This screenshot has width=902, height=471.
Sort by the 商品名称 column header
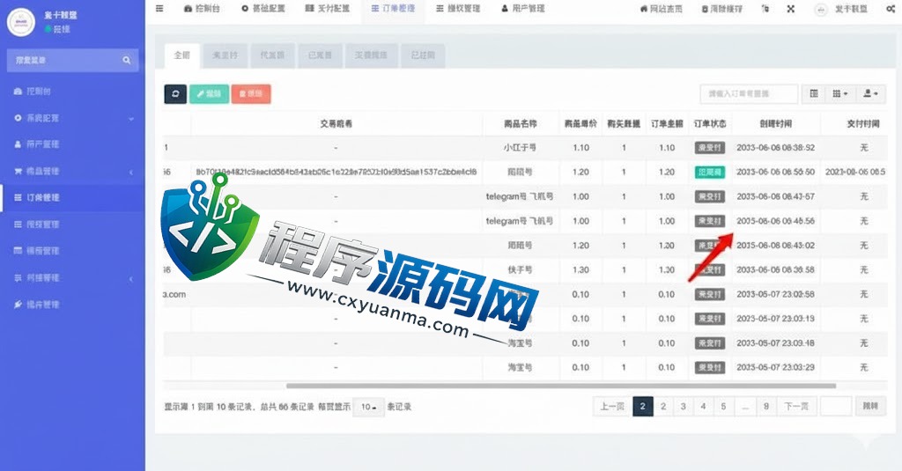click(x=520, y=123)
